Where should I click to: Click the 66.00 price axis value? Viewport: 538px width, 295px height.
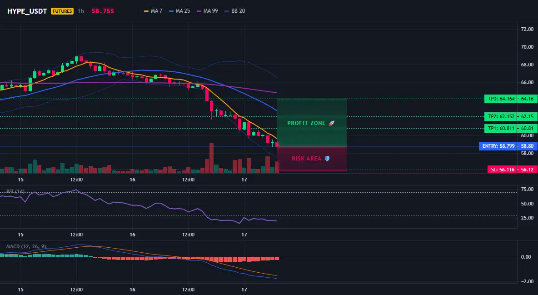(x=527, y=82)
